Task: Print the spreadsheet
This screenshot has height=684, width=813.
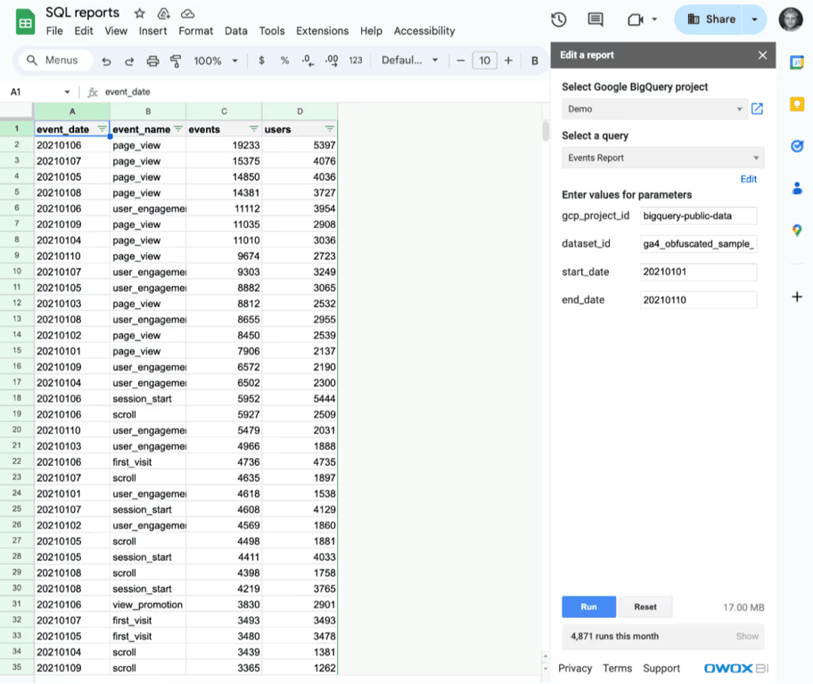Action: (x=152, y=61)
